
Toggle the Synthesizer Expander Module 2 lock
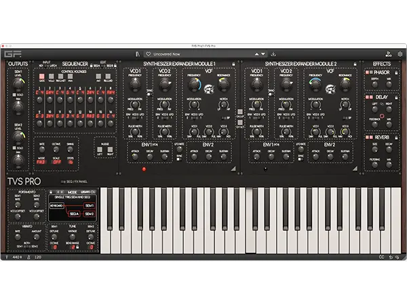click(355, 64)
